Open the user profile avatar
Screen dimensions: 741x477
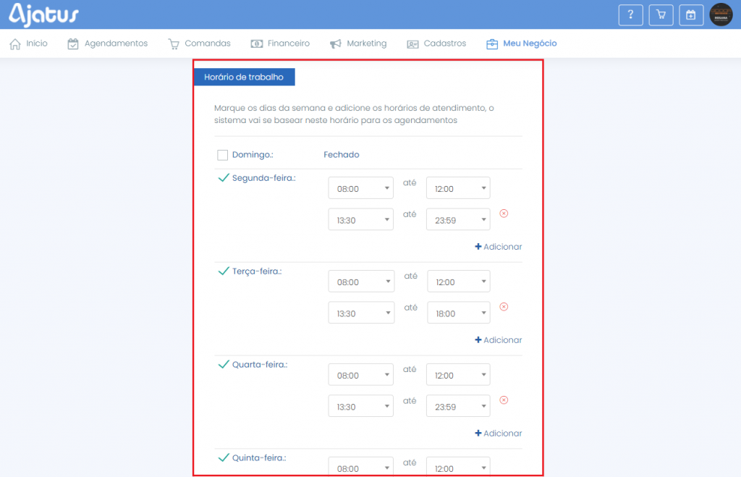point(721,14)
